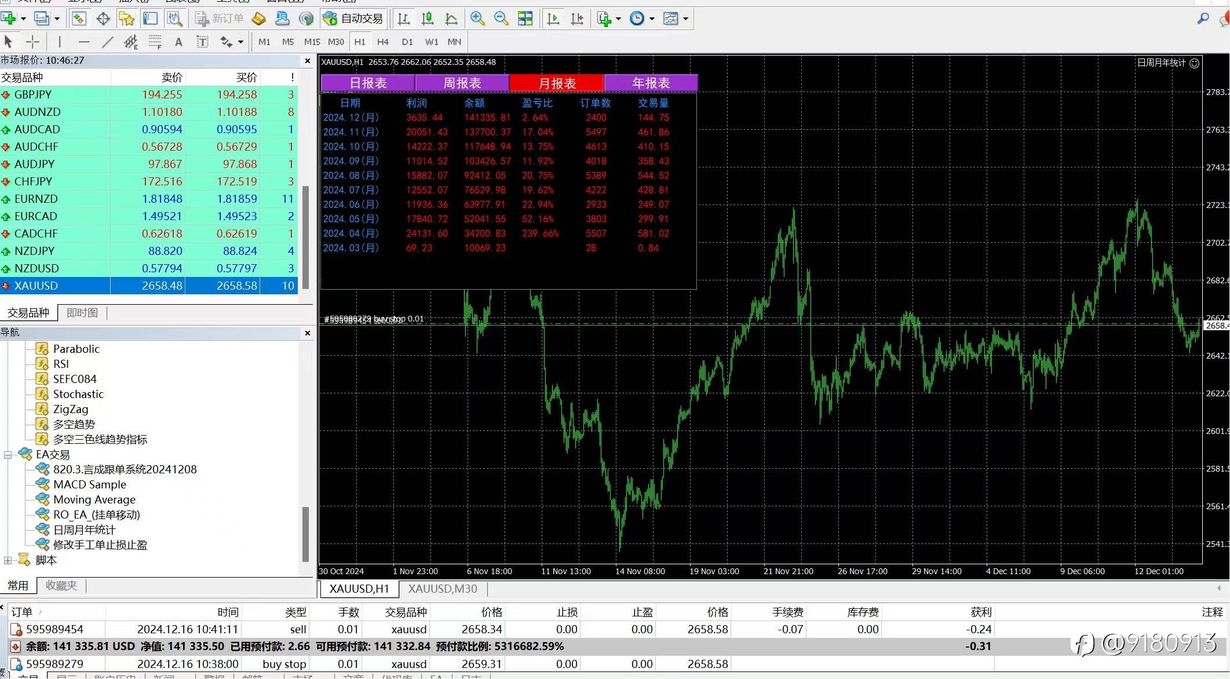Switch timeframe to D1
The width and height of the screenshot is (1230, 679).
(x=407, y=42)
